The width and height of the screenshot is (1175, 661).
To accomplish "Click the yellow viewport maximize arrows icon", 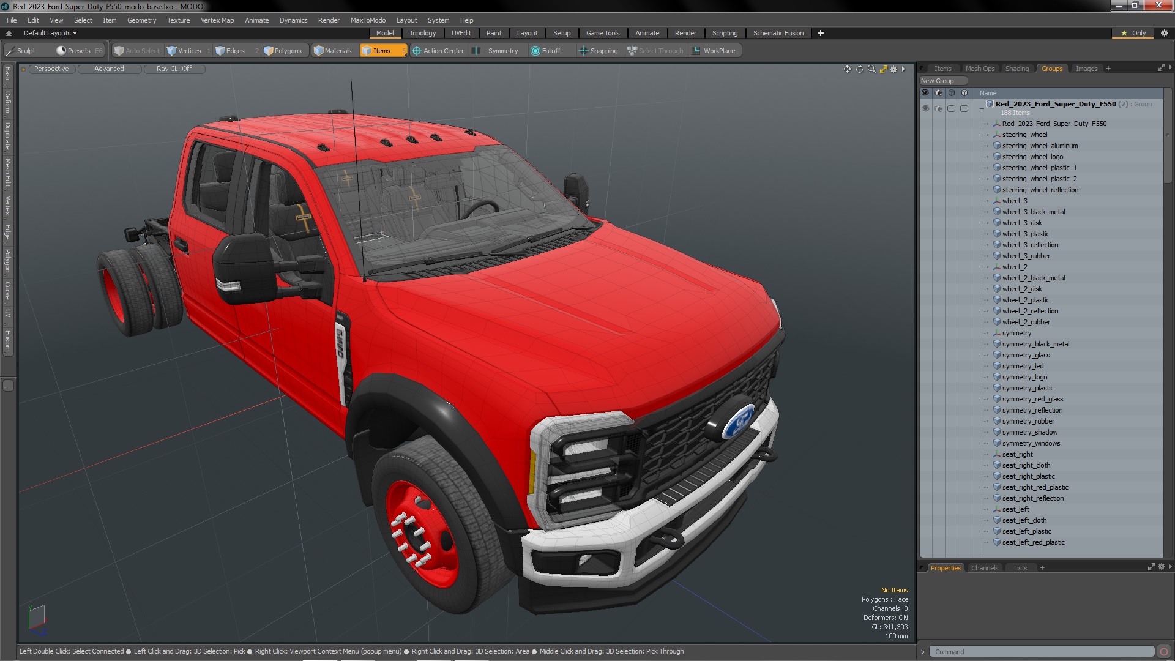I will click(x=883, y=69).
